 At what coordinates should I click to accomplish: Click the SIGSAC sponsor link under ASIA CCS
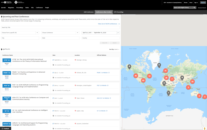point(7,103)
